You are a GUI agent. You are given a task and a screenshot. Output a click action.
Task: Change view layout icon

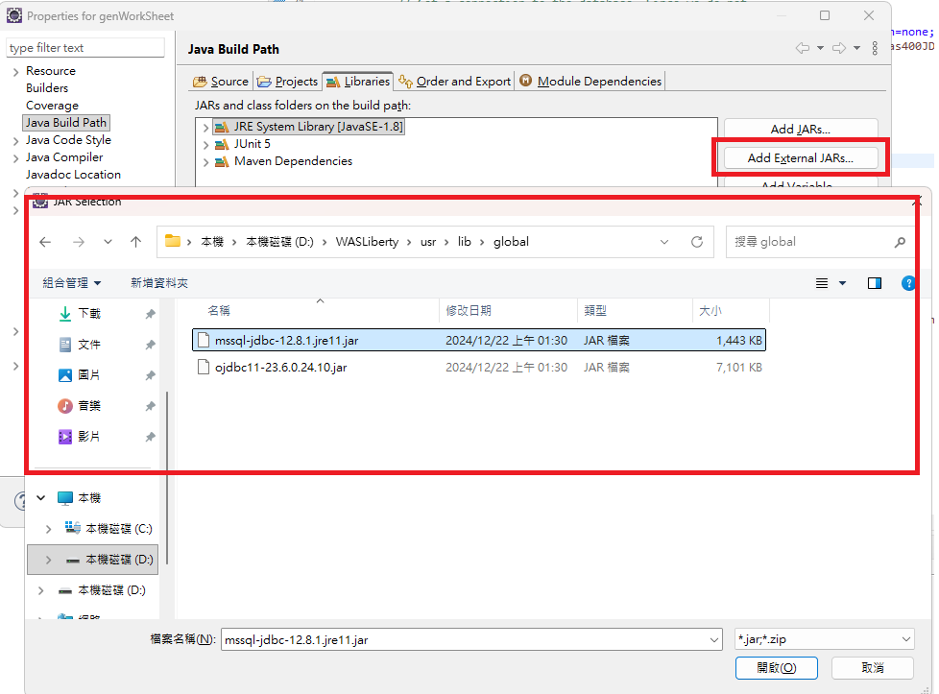point(822,282)
